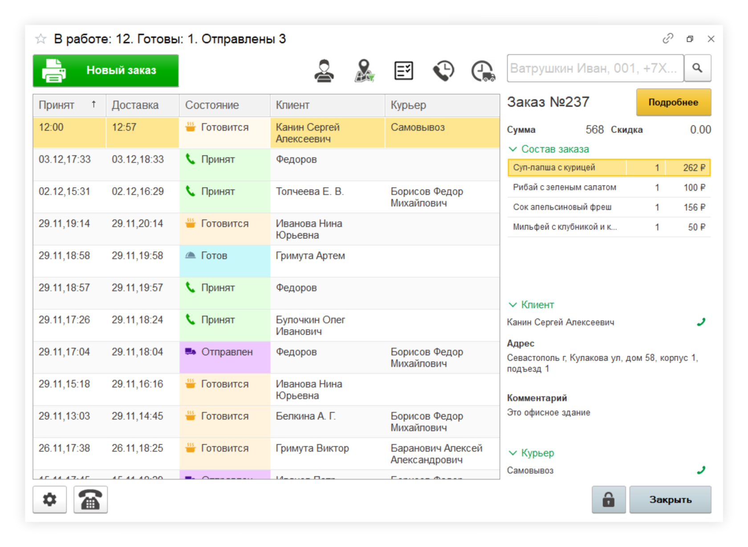Click the Скидка value 0.00
The width and height of the screenshot is (748, 547).
700,129
